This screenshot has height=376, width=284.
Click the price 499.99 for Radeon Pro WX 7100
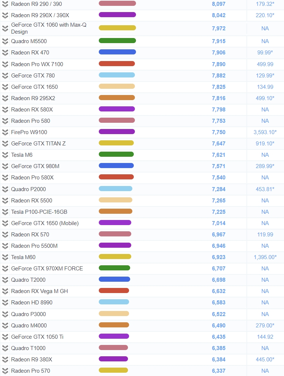265,64
